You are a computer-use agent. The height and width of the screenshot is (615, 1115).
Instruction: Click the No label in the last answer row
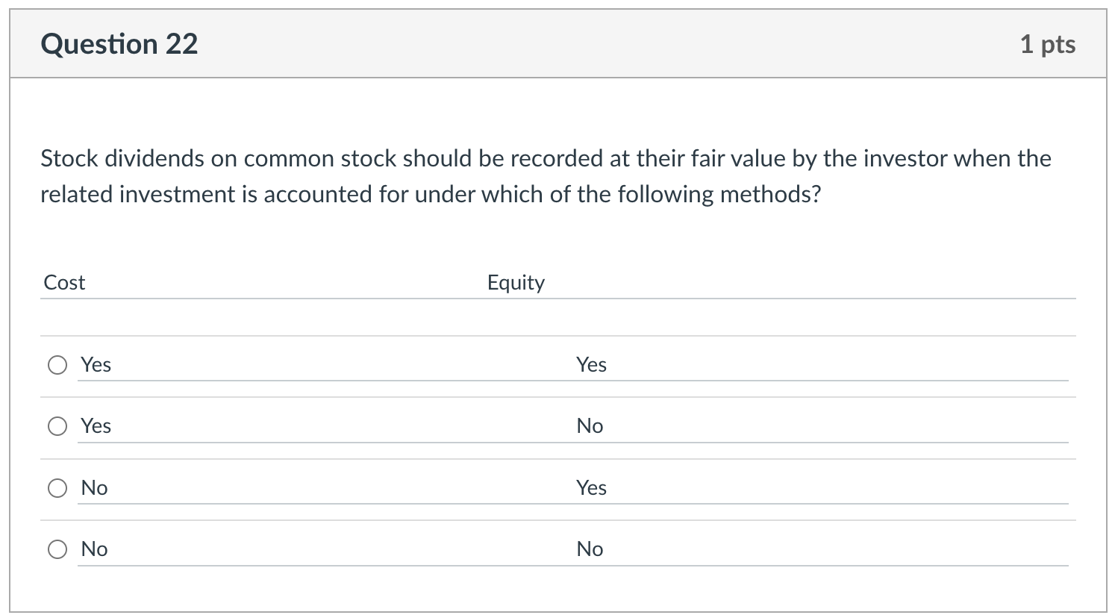pos(94,549)
